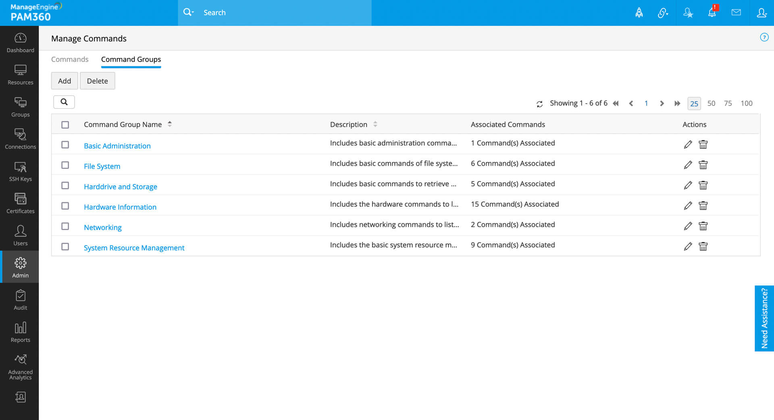Open the Certificates sidebar section
This screenshot has height=420, width=774.
click(20, 203)
